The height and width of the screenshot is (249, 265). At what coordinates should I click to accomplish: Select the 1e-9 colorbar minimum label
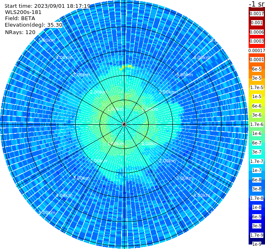coord(257,244)
